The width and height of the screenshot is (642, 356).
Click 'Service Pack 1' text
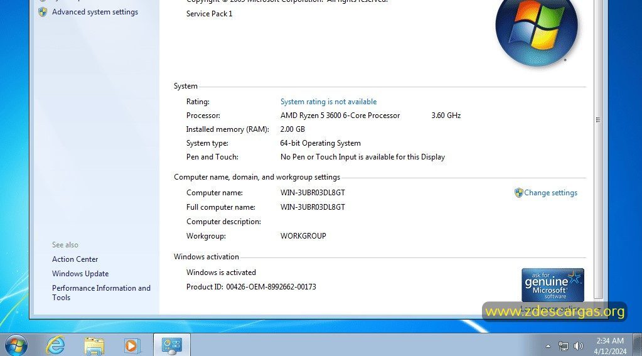pyautogui.click(x=209, y=14)
